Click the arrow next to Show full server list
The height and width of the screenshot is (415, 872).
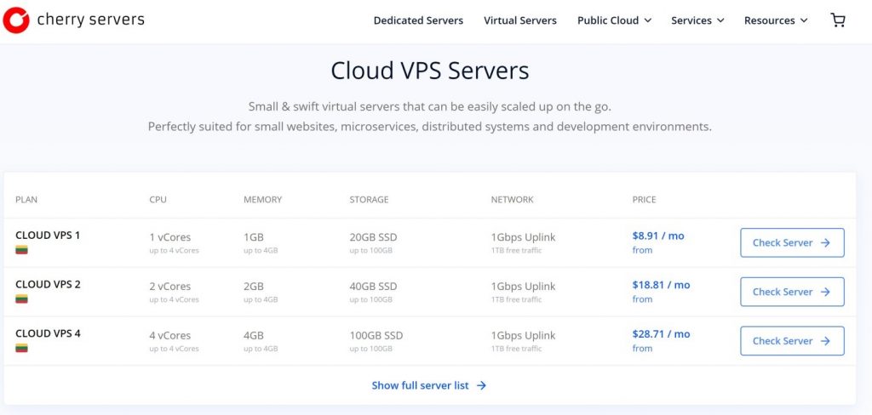pos(482,385)
